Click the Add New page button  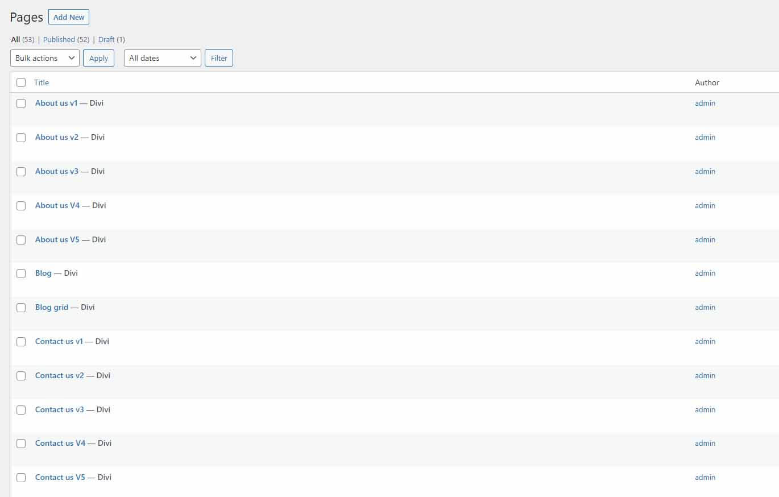click(69, 17)
